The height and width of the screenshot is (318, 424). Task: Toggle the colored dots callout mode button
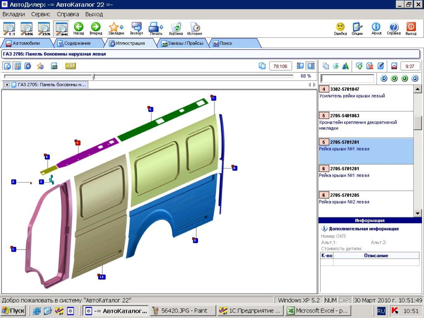(17, 66)
